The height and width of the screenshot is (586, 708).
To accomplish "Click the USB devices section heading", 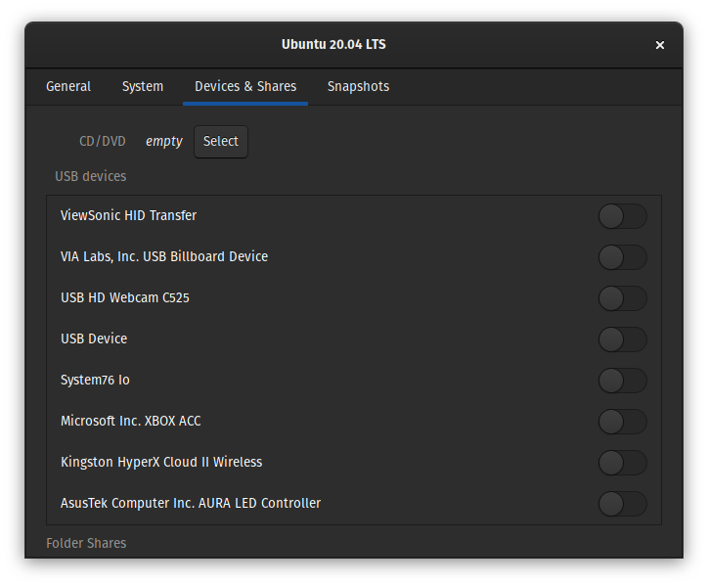I will coord(91,177).
